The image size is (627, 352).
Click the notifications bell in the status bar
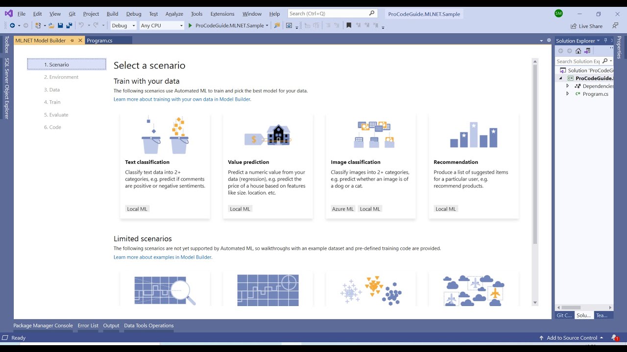tap(614, 338)
